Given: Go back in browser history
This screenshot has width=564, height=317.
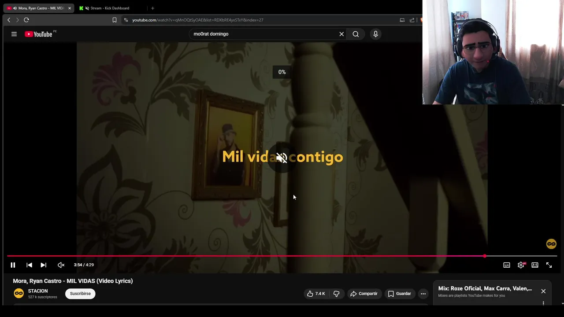Looking at the screenshot, I should pyautogui.click(x=9, y=20).
